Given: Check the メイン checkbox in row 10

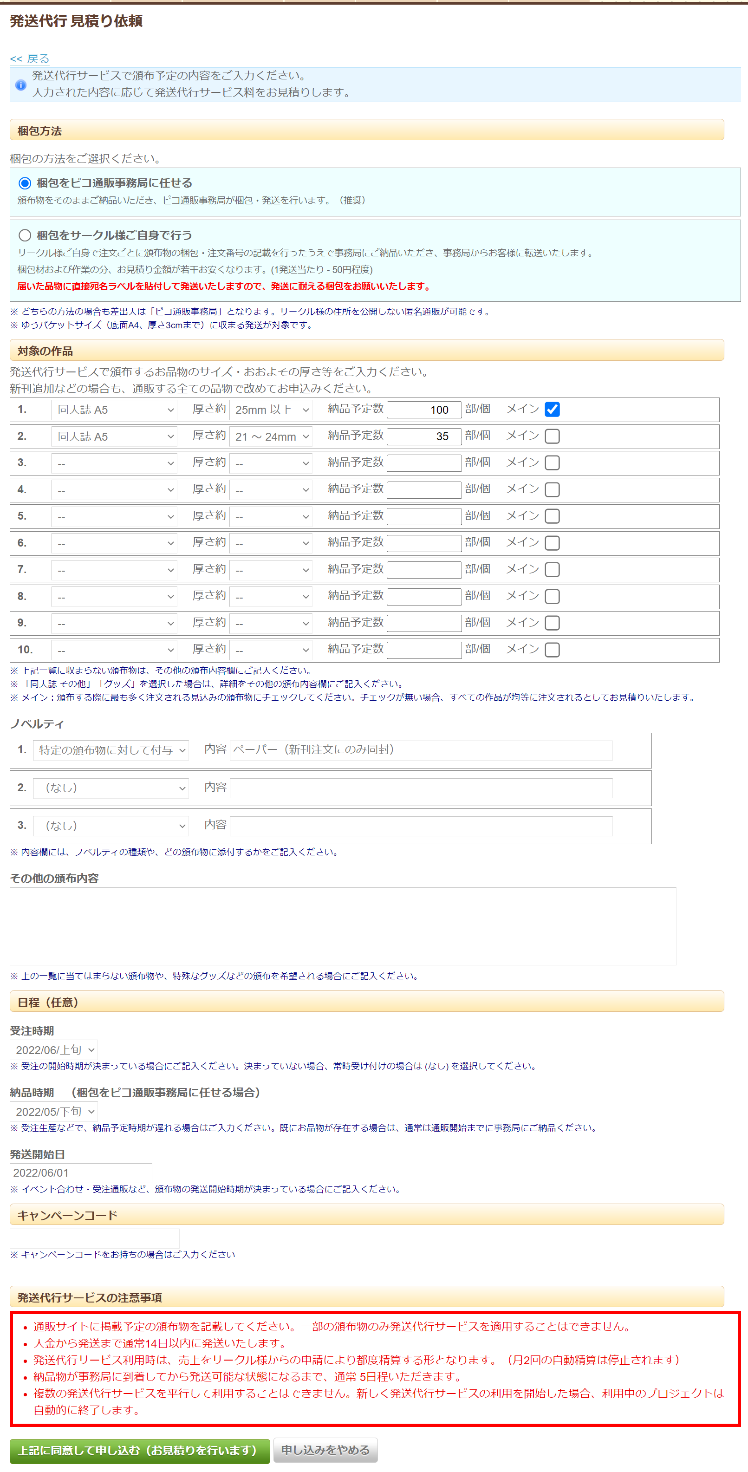Looking at the screenshot, I should [x=552, y=650].
